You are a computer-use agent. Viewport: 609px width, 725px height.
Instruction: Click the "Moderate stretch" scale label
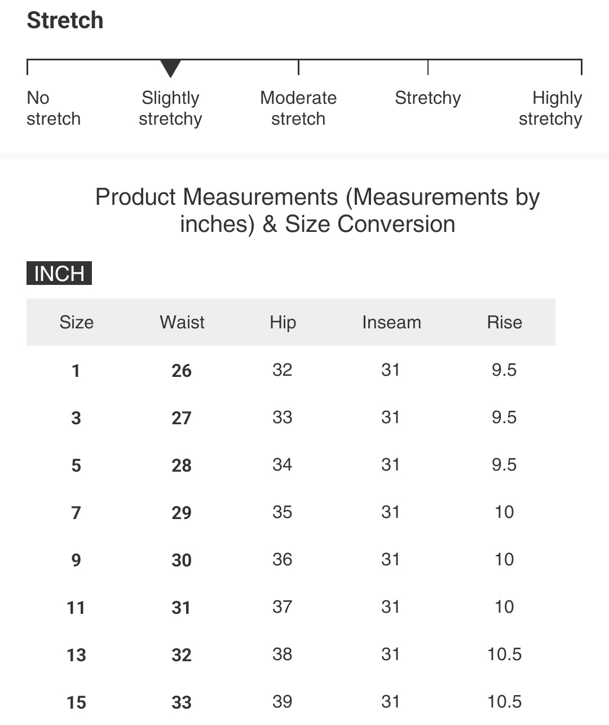298,108
